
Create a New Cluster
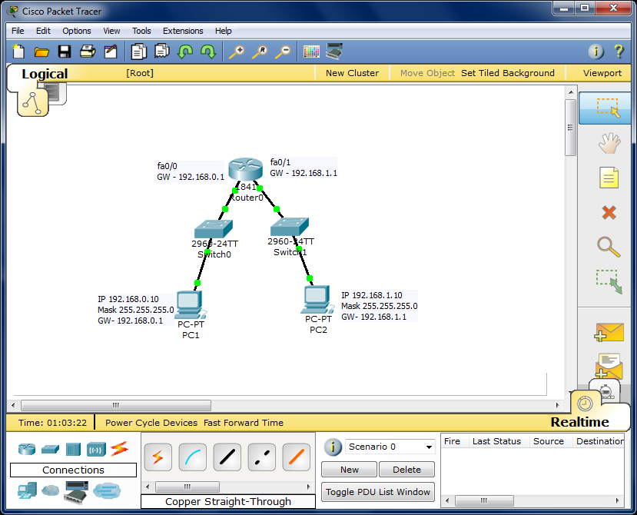click(x=352, y=72)
